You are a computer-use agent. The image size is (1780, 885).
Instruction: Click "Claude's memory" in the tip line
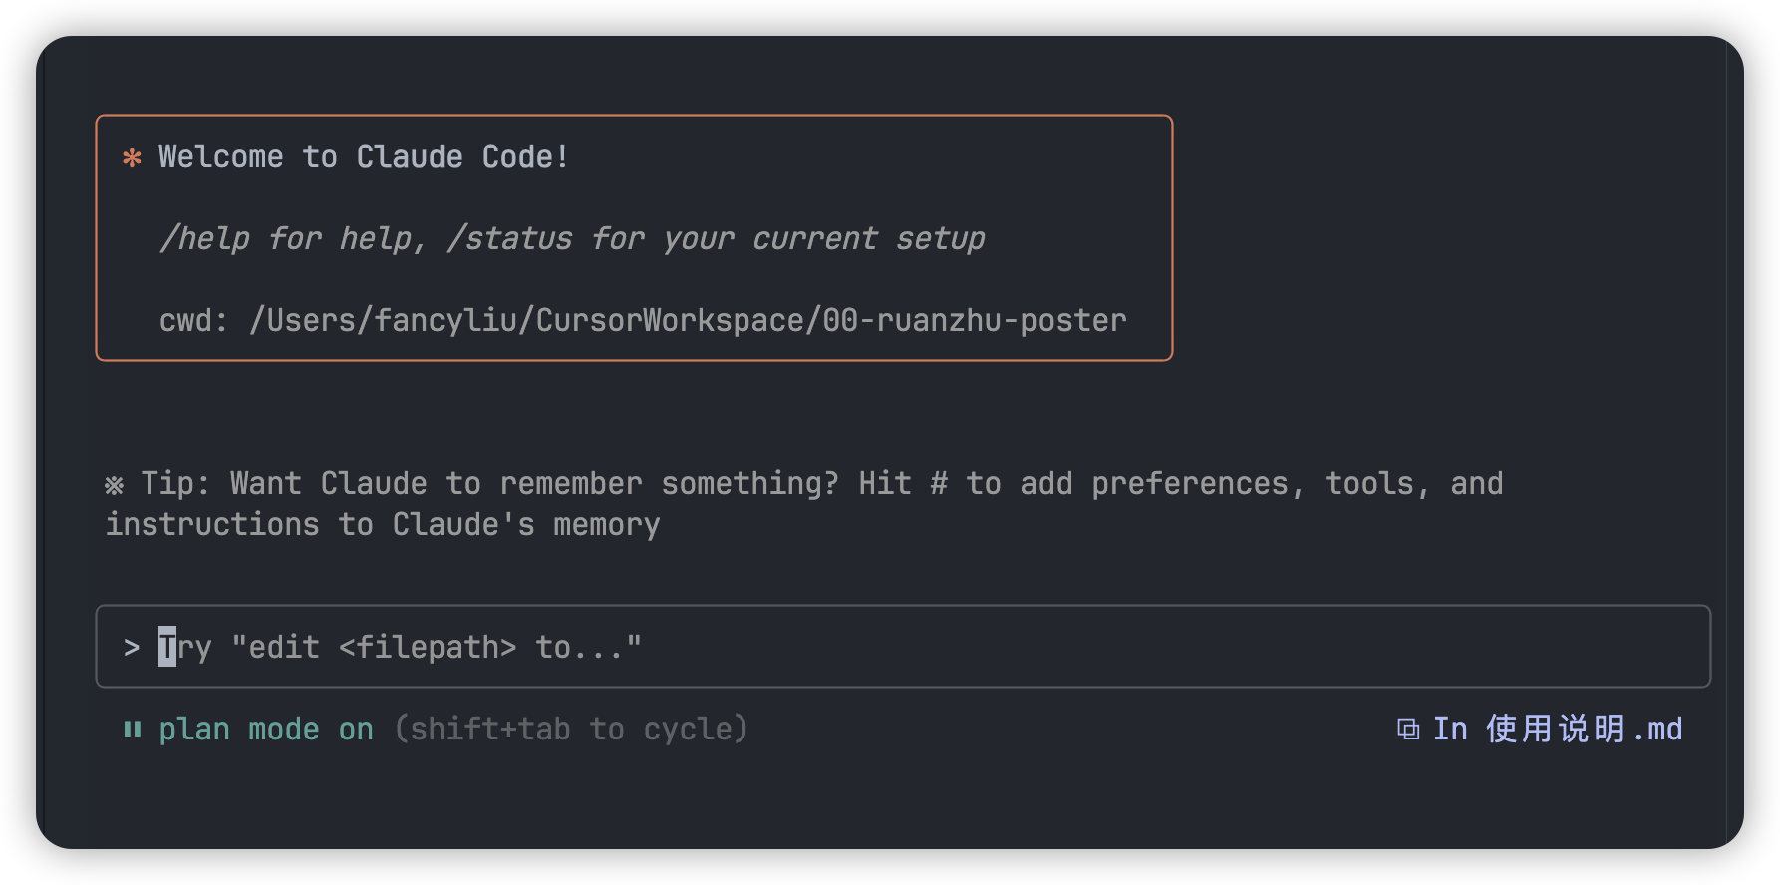tap(526, 525)
